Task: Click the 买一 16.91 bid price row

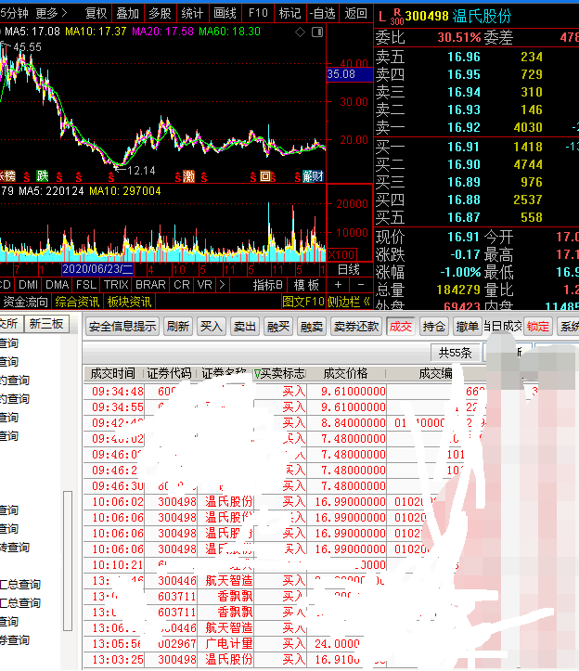Action: 477,147
